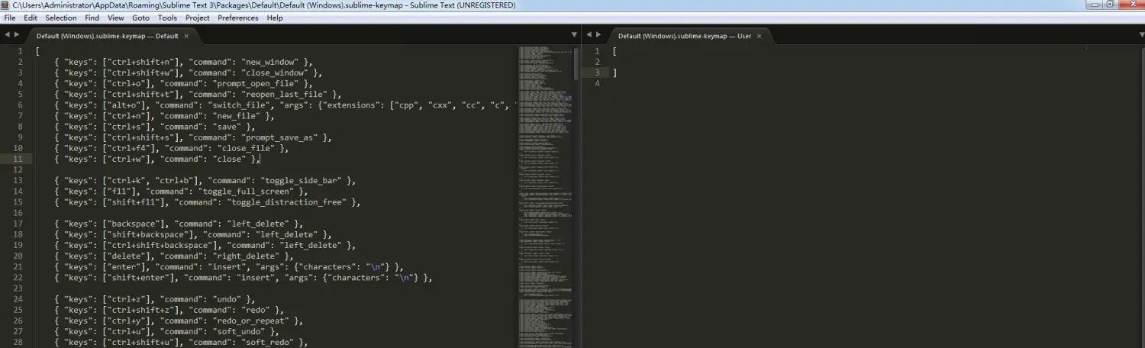Close the keymap — User tab
The width and height of the screenshot is (1145, 348).
(760, 36)
